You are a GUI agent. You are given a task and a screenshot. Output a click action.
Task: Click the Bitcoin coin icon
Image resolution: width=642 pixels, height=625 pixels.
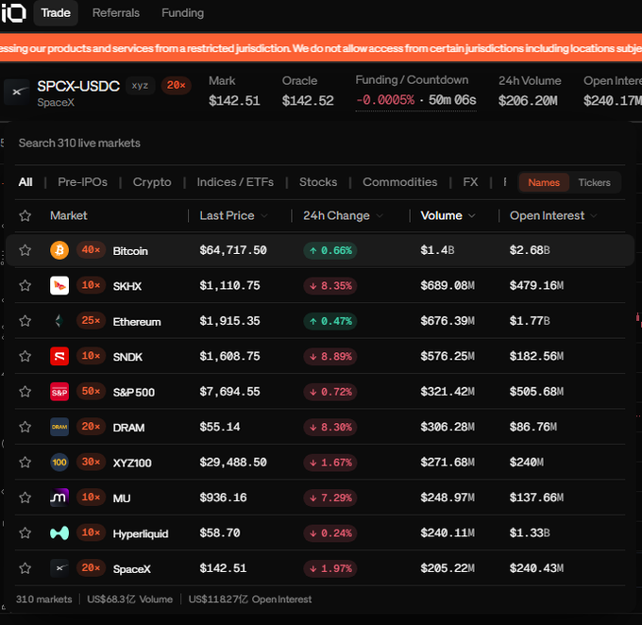point(59,250)
